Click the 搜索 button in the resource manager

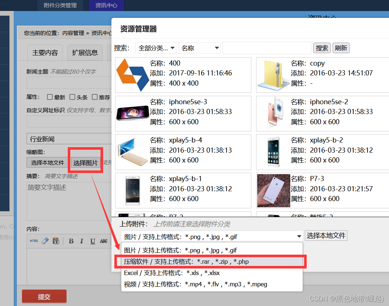(322, 48)
